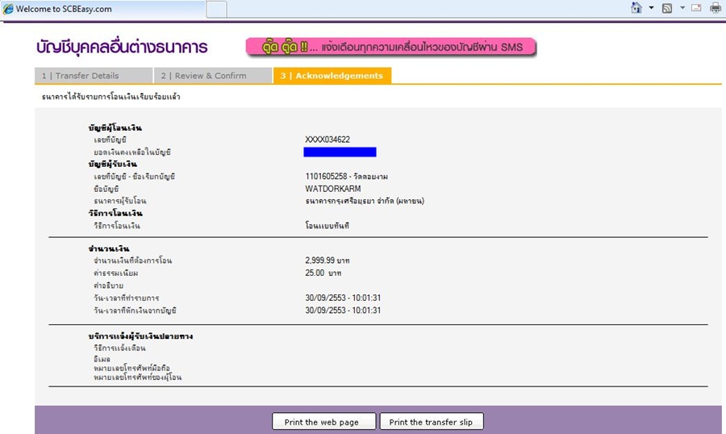
Task: Click the confirmation message ธนาคารได้รับรายการโอนเงินเรียบร้อยแล้ว
Action: pyautogui.click(x=111, y=97)
